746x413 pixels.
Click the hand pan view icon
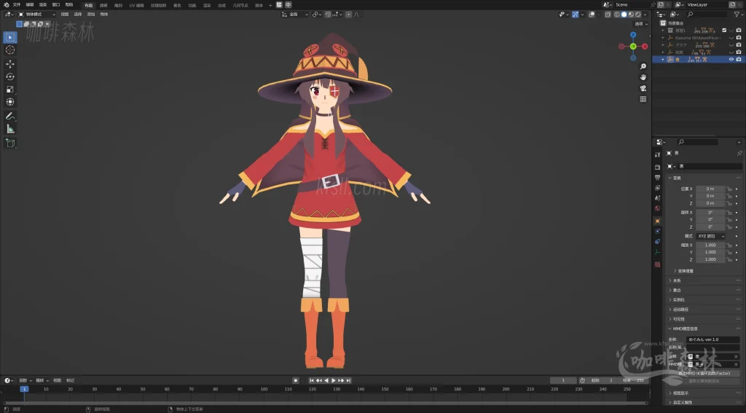(643, 77)
